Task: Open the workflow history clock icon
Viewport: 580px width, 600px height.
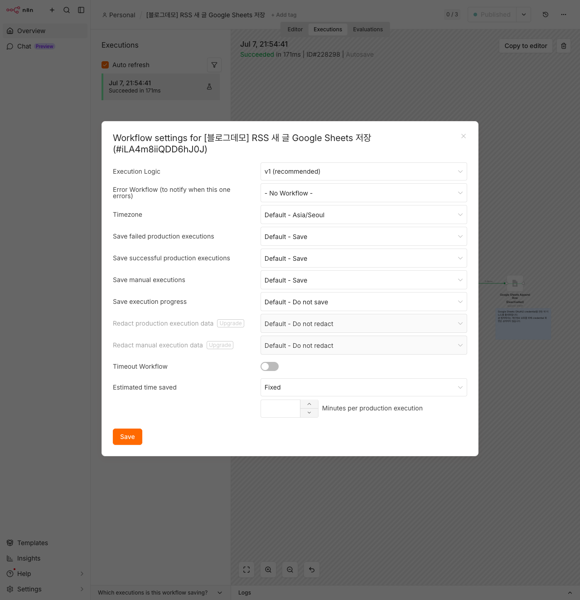Action: click(546, 15)
